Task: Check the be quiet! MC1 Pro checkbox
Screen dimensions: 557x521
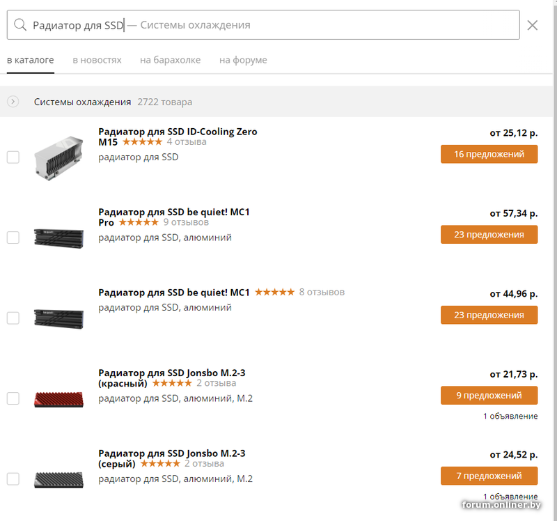Action: click(x=13, y=238)
